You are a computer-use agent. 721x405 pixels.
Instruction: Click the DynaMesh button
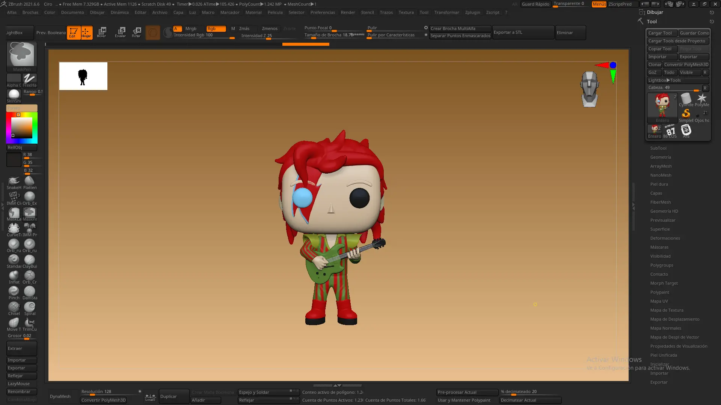point(63,396)
